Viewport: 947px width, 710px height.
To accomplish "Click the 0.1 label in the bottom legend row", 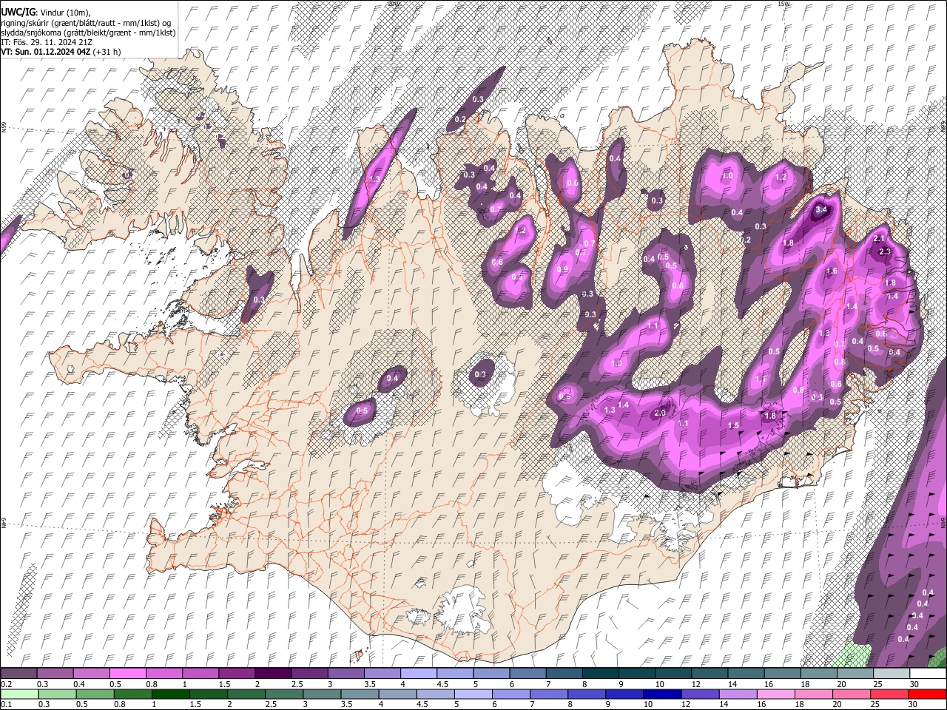I will click(x=6, y=704).
